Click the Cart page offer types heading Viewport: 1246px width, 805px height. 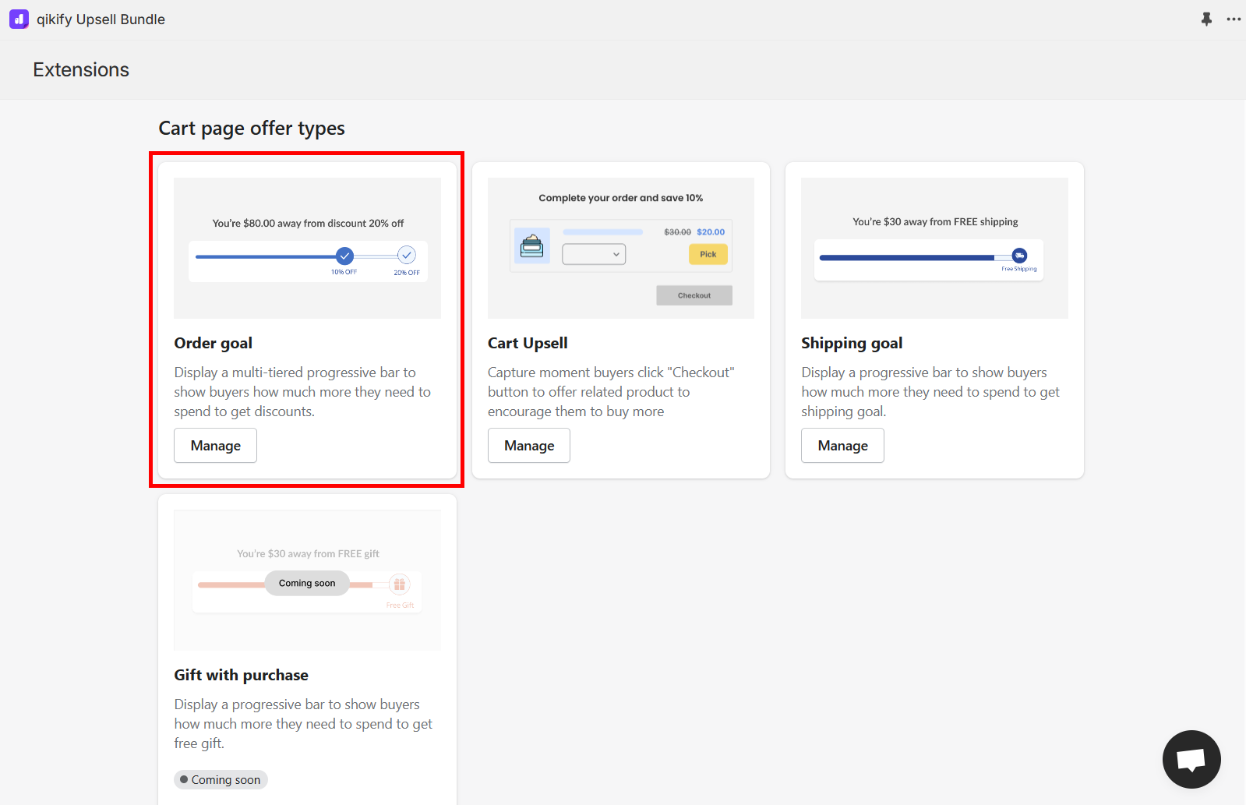pos(252,128)
